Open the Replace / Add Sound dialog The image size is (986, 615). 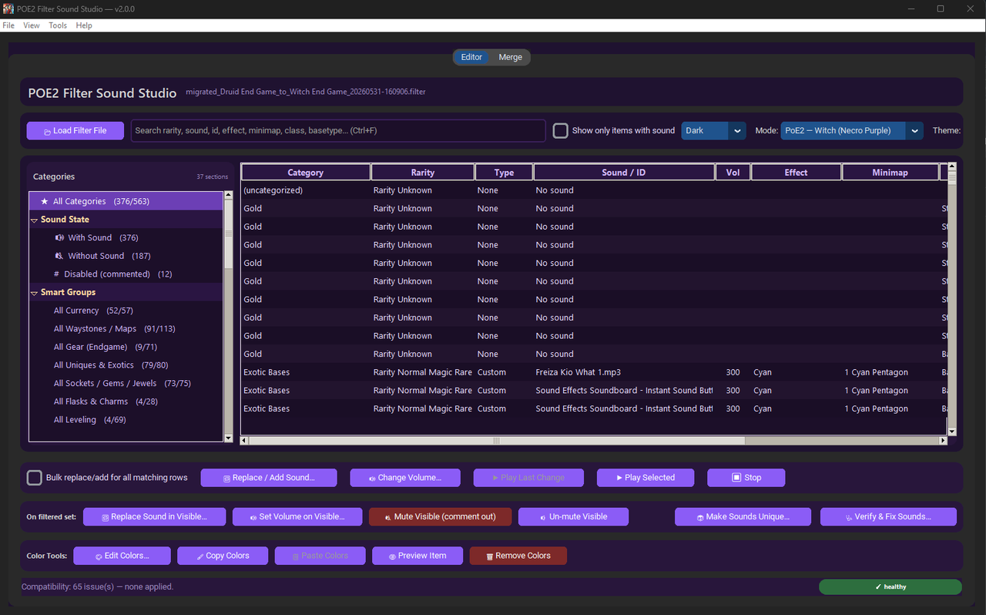tap(269, 478)
